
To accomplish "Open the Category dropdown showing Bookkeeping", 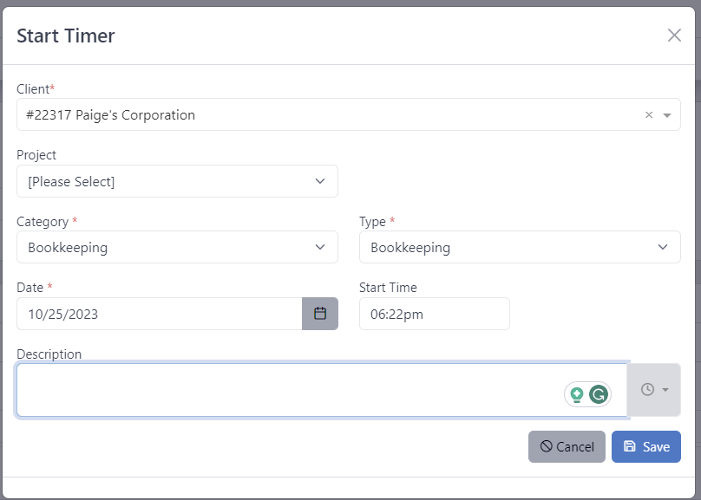I will pos(177,247).
